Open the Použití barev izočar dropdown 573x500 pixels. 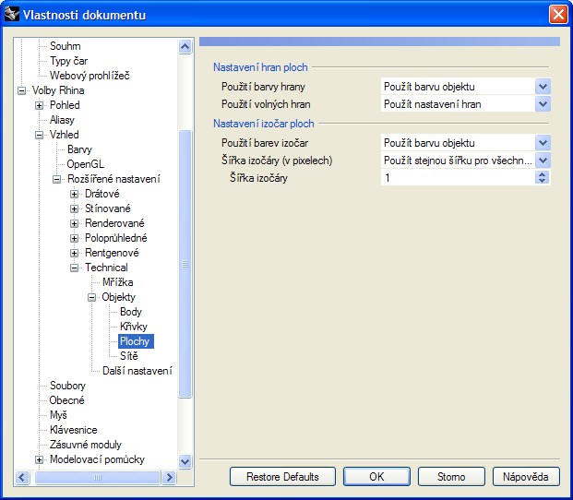(x=543, y=143)
